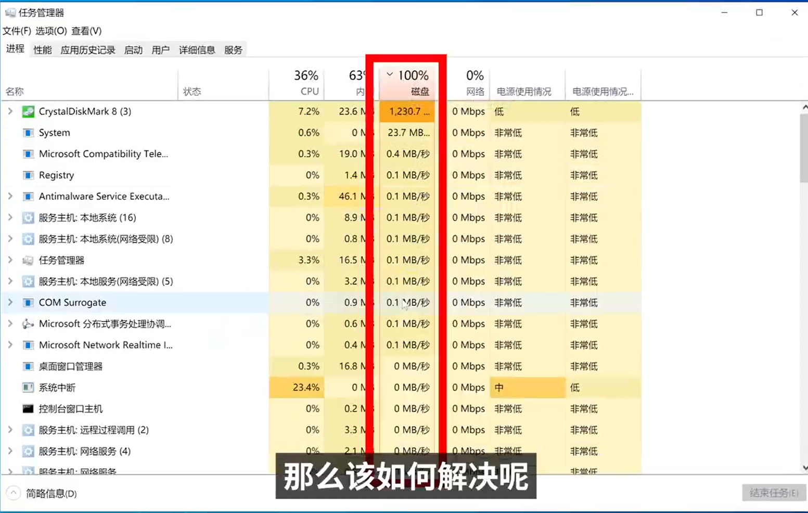Click the 中 power usage cell of 系统中断
The image size is (808, 513).
[528, 388]
